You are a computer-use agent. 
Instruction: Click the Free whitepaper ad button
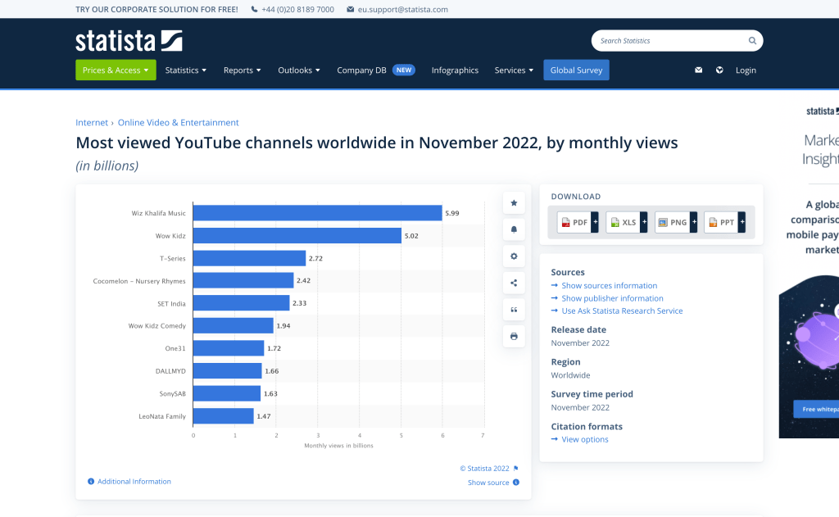click(x=817, y=409)
